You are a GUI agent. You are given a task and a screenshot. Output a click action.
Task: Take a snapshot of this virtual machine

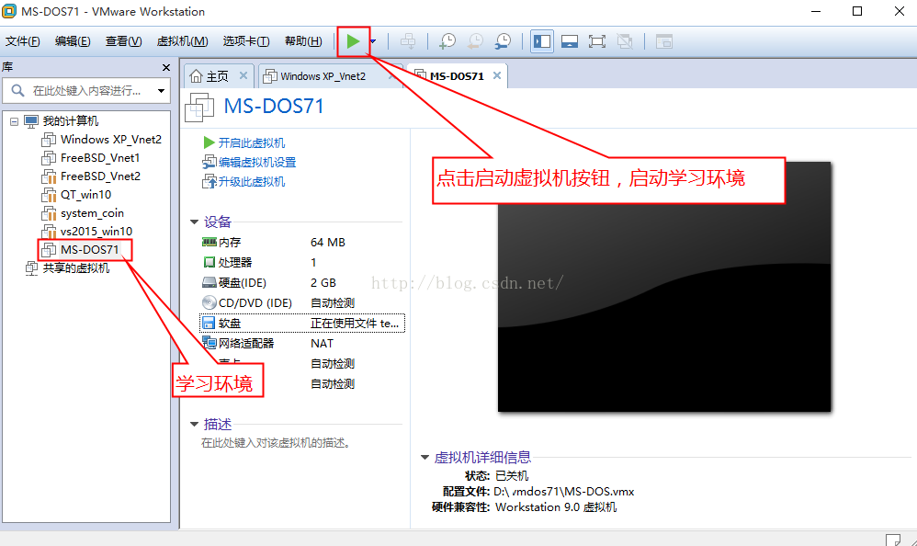447,41
